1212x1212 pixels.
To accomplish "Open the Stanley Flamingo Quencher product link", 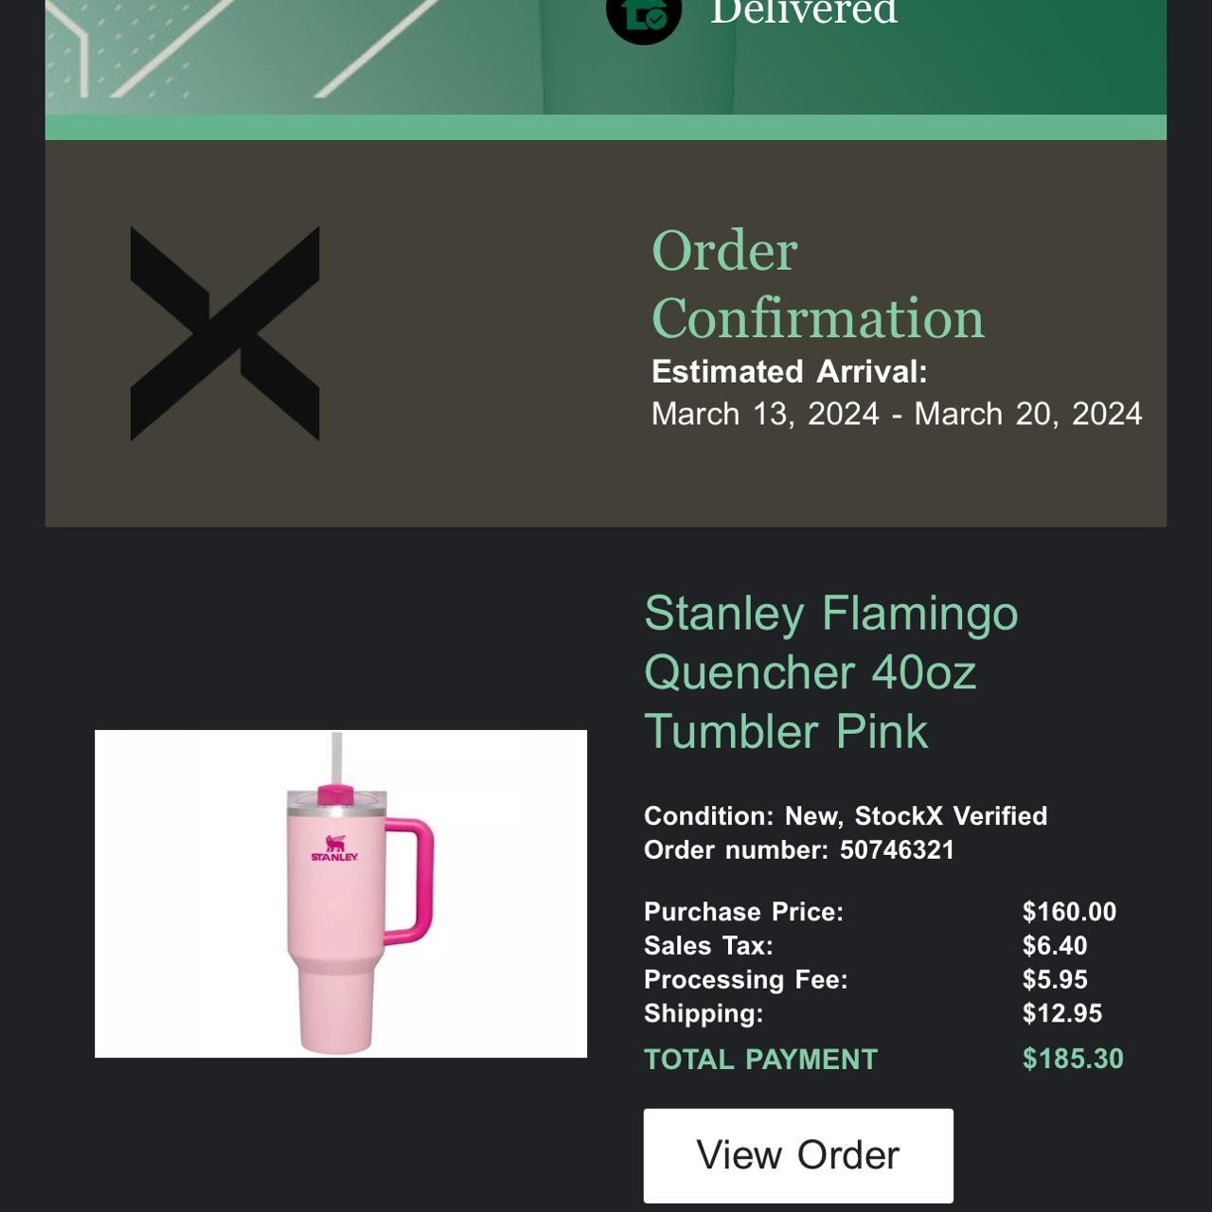I will tap(831, 672).
